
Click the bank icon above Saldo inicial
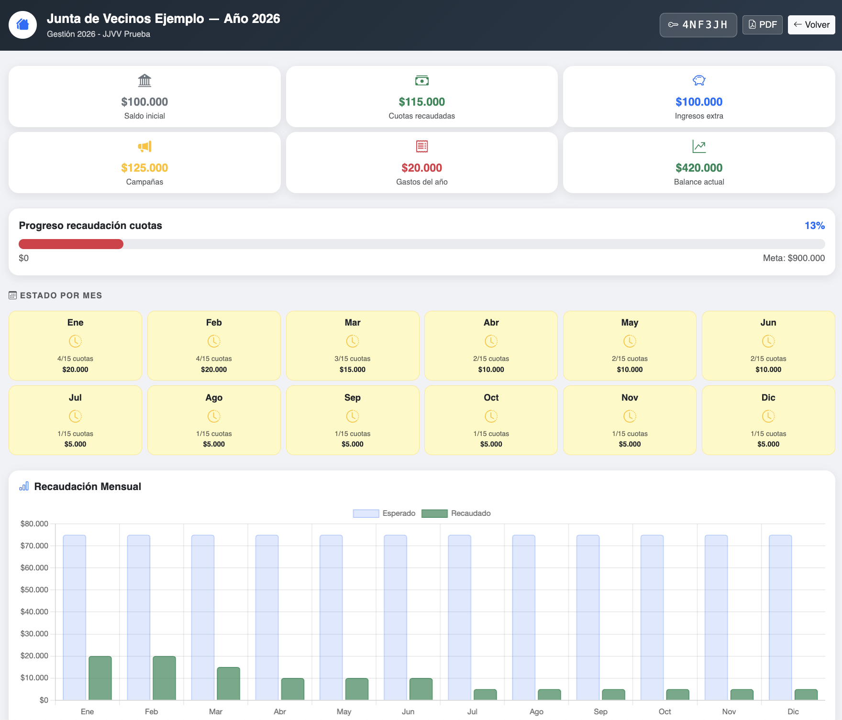pyautogui.click(x=144, y=80)
